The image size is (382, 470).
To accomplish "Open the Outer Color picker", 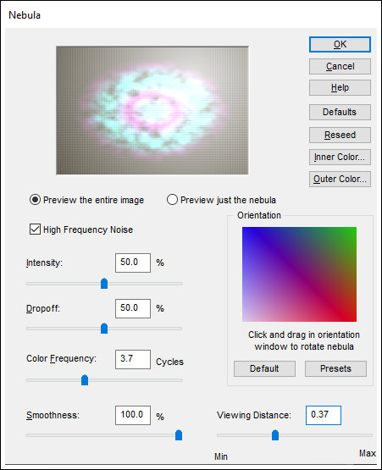I will point(340,179).
